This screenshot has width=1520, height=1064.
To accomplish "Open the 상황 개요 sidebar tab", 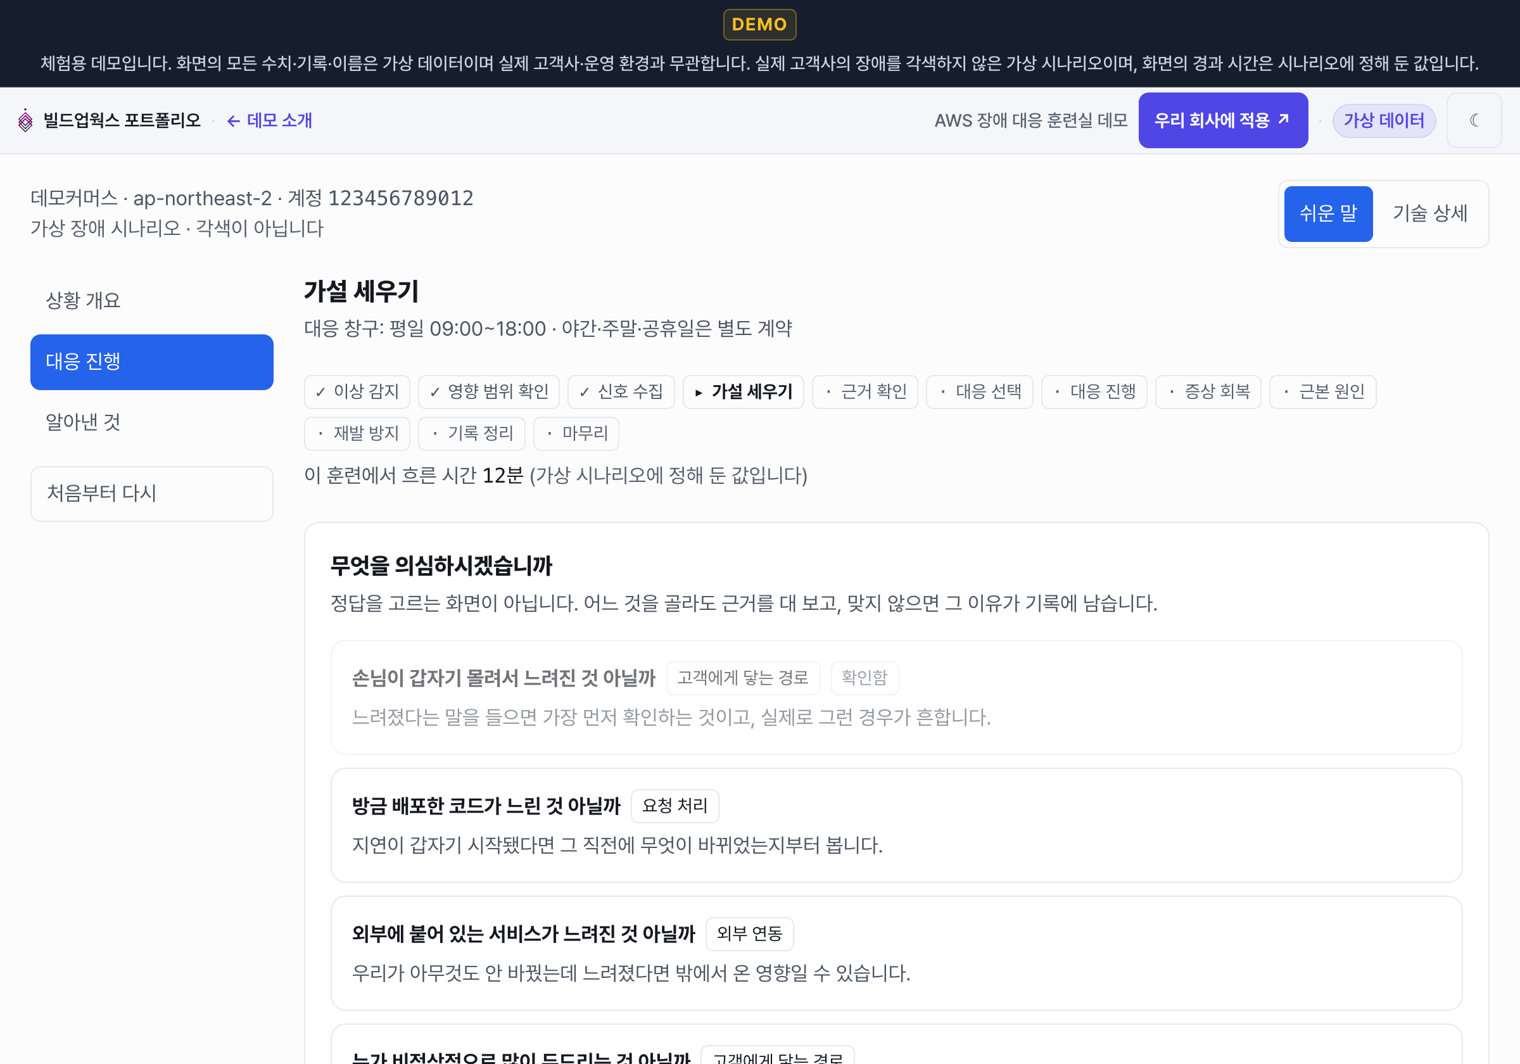I will click(x=151, y=301).
